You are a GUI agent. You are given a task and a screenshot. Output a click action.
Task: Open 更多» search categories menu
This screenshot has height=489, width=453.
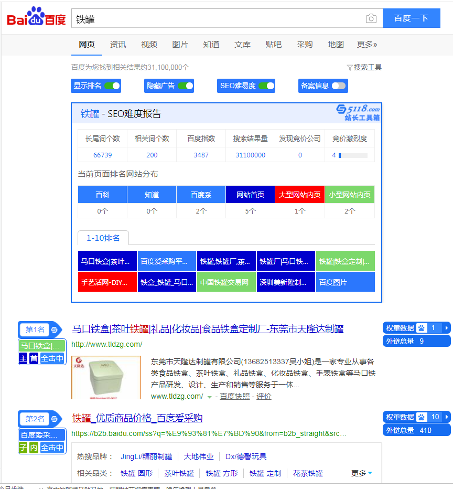point(366,44)
